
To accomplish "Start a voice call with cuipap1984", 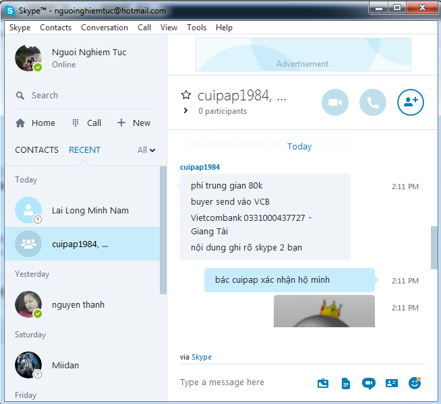I will [373, 102].
